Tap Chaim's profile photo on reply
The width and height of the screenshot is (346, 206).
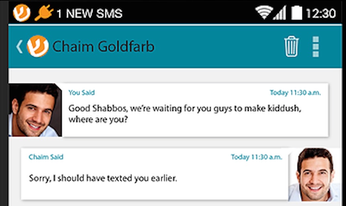(314, 174)
